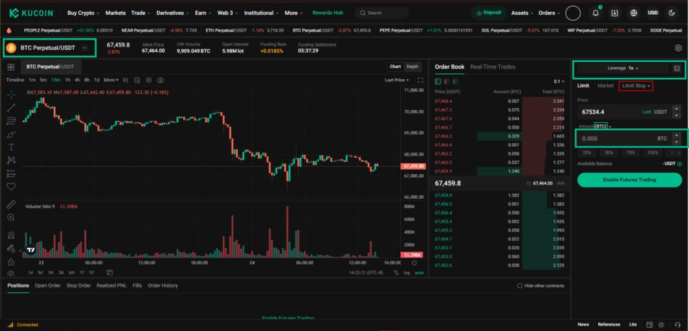Open the user profile avatar
This screenshot has width=689, height=331.
(x=573, y=13)
